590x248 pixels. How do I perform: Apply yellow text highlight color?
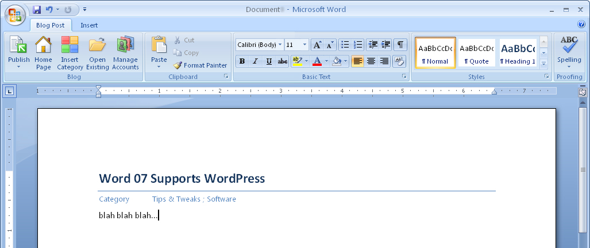point(297,61)
